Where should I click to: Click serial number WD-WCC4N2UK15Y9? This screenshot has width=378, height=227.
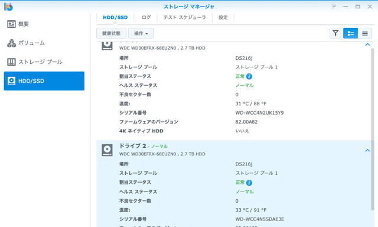pyautogui.click(x=259, y=113)
